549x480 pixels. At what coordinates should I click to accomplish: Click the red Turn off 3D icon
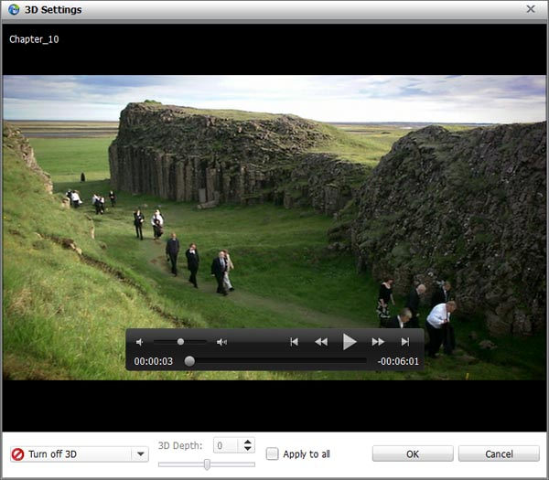pyautogui.click(x=17, y=454)
